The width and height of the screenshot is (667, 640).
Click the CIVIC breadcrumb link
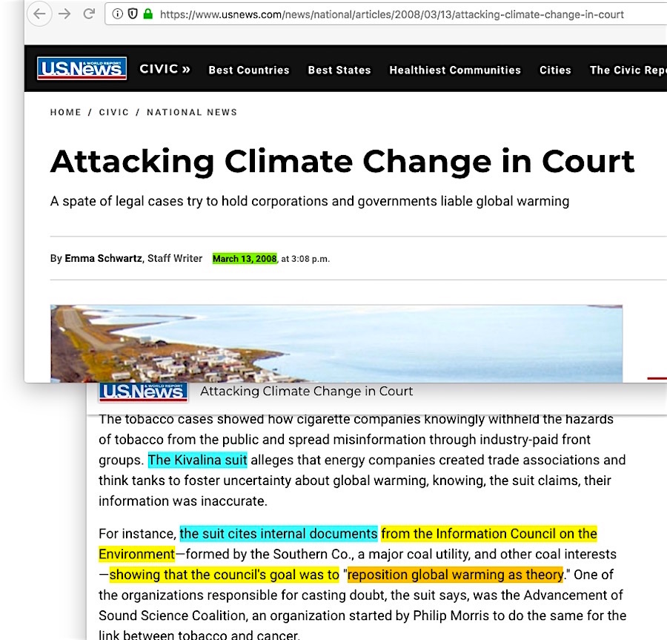coord(113,112)
